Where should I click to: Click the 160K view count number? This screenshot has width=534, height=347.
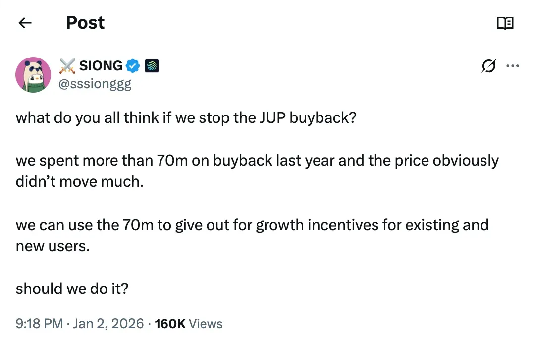click(x=170, y=324)
